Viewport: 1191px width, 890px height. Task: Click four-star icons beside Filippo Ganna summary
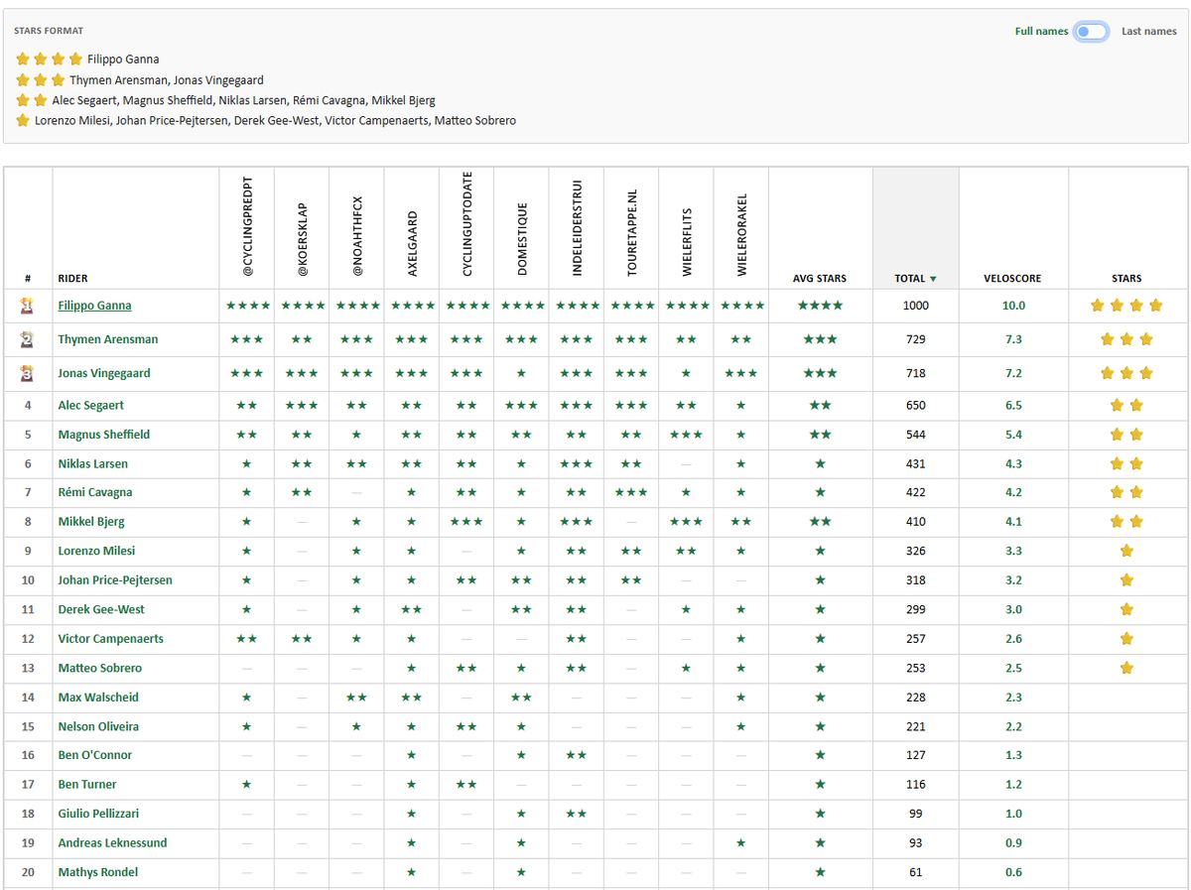(50, 60)
